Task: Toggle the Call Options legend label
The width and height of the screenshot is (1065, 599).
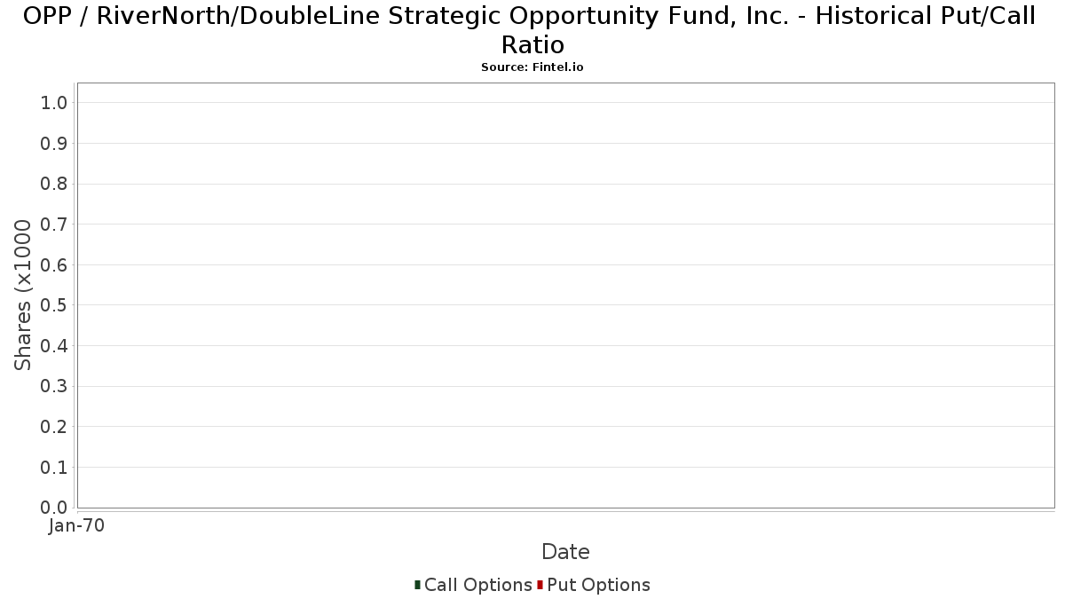Action: 478,585
